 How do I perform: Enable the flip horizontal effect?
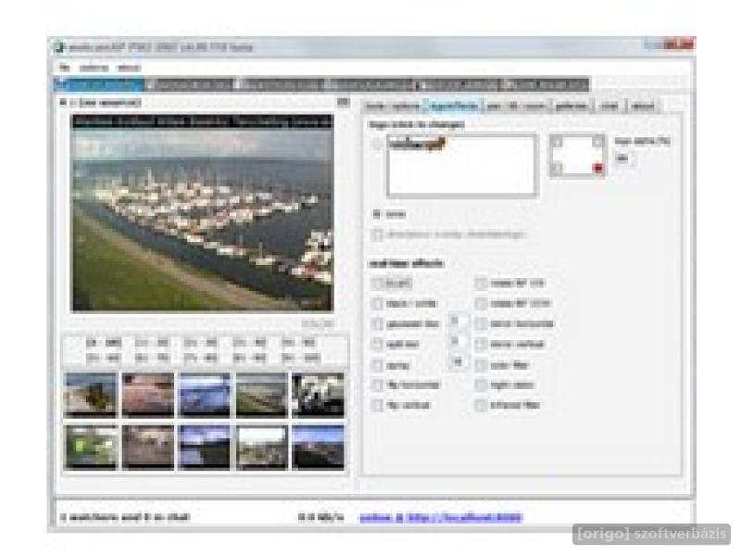click(x=377, y=385)
